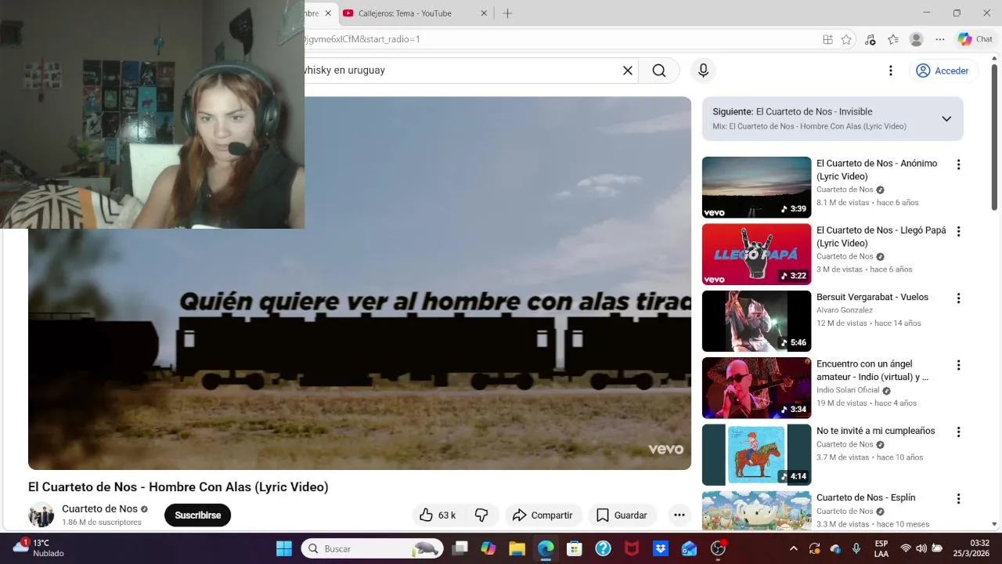Open Anónimo (Lyric Video) thumbnail
This screenshot has height=564, width=1002.
pyautogui.click(x=756, y=187)
